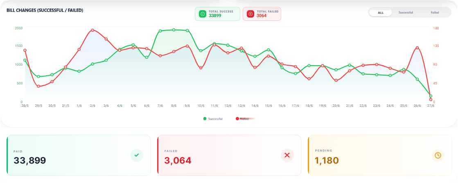Click the red Total Failed cross icon

pos(250,14)
